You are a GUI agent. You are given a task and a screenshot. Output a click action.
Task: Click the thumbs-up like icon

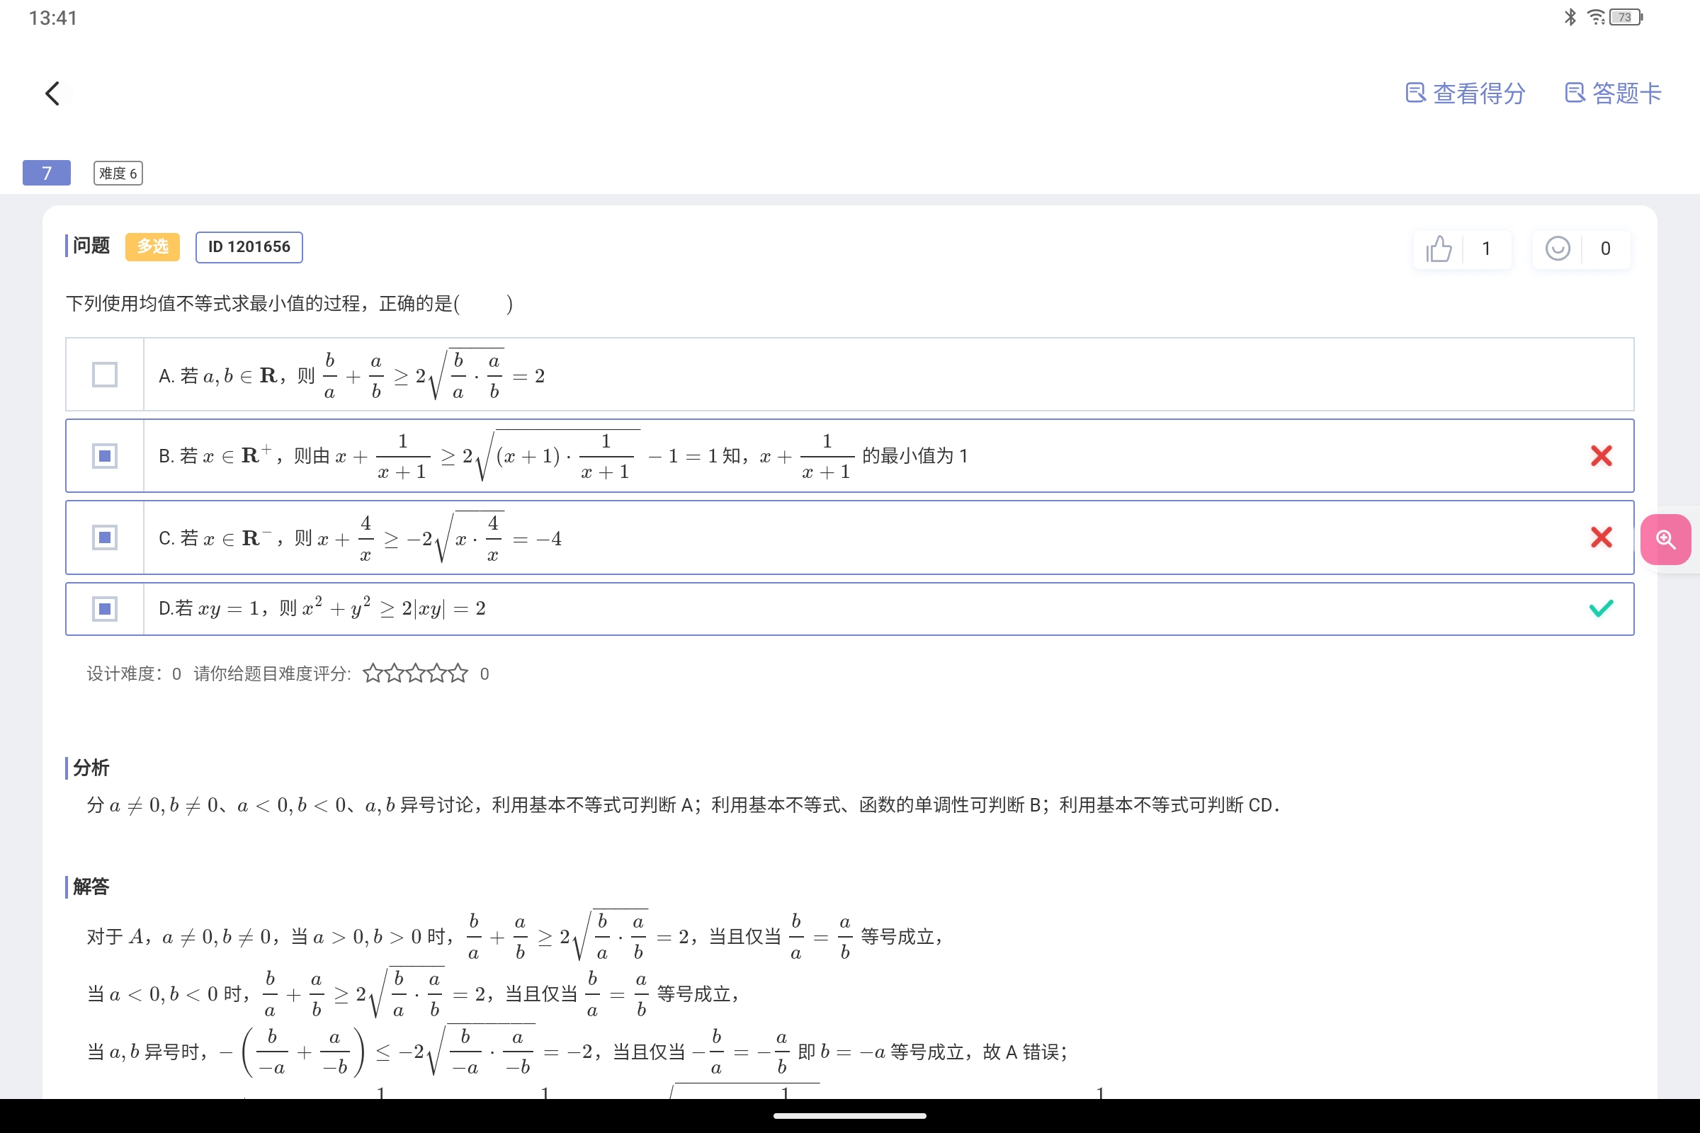click(x=1439, y=249)
